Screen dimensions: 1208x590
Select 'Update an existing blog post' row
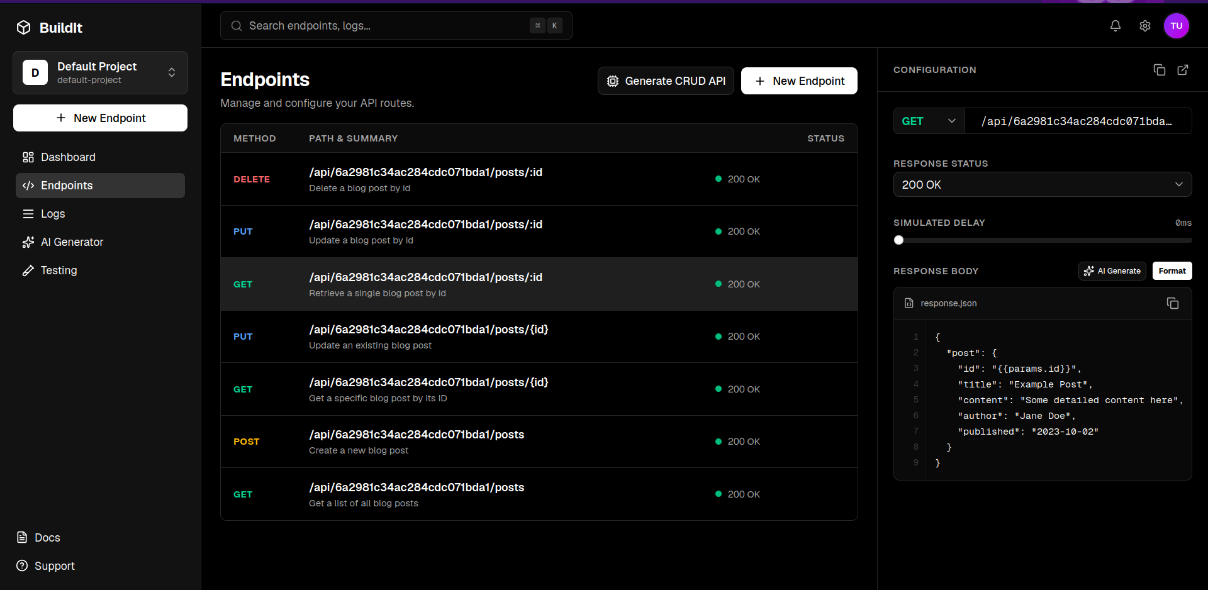[539, 337]
